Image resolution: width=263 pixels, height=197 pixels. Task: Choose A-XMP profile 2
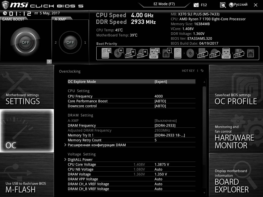56,42
